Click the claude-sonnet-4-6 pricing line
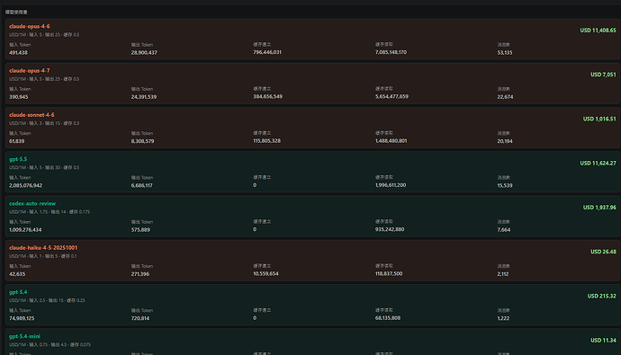This screenshot has width=621, height=355. pos(44,123)
